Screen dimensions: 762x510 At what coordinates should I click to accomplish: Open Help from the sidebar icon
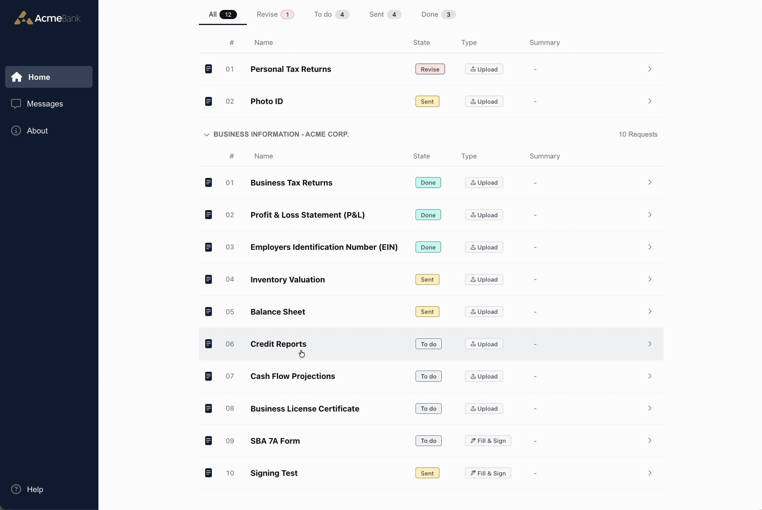click(x=15, y=489)
